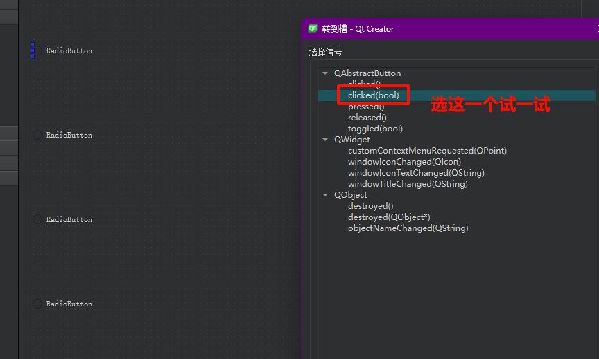This screenshot has width=599, height=359.
Task: Select the clicked() signal without arguments
Action: 364,84
